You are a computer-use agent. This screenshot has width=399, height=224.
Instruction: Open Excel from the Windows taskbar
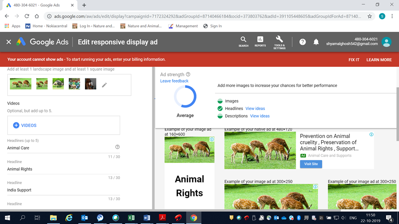(131, 218)
